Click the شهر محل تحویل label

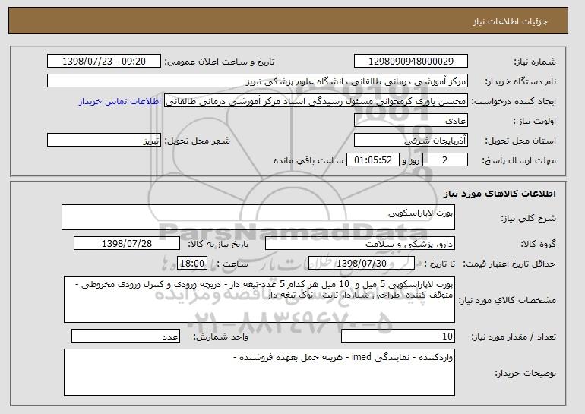coord(198,141)
